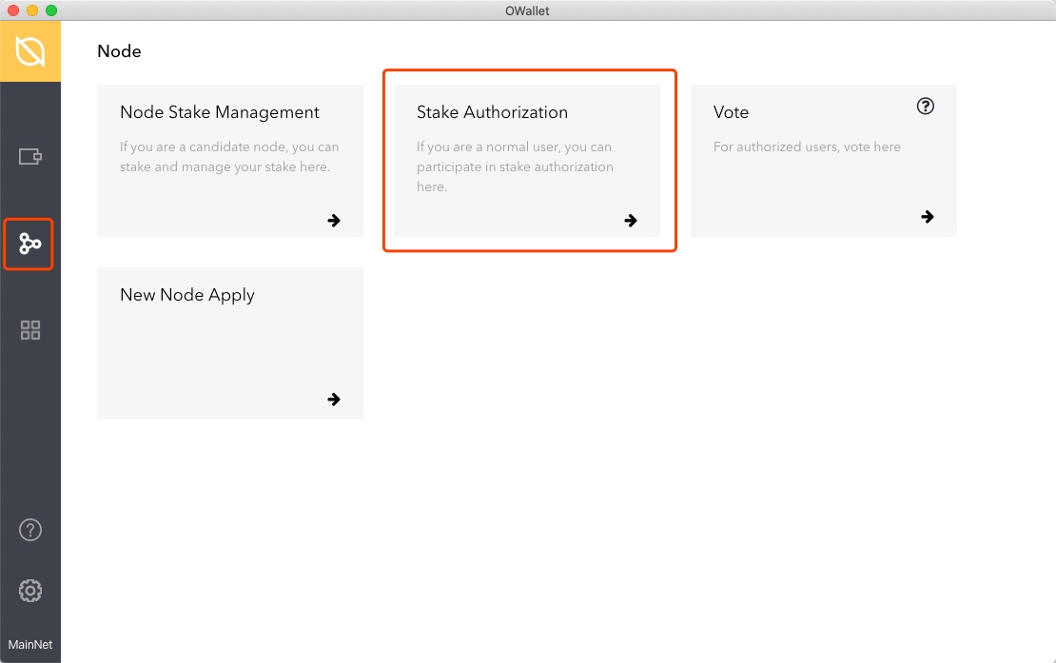This screenshot has width=1056, height=663.
Task: Click the "For authorized users, vote here" text
Action: pyautogui.click(x=807, y=146)
